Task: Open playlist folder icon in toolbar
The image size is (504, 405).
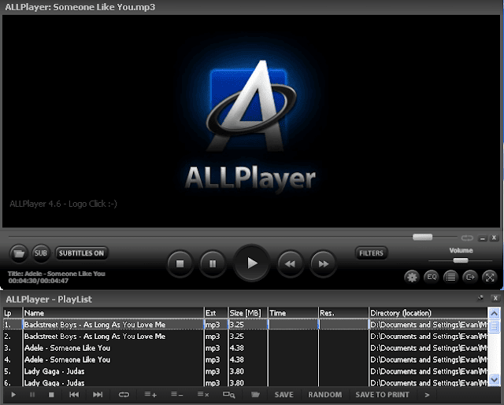Action: tap(255, 395)
